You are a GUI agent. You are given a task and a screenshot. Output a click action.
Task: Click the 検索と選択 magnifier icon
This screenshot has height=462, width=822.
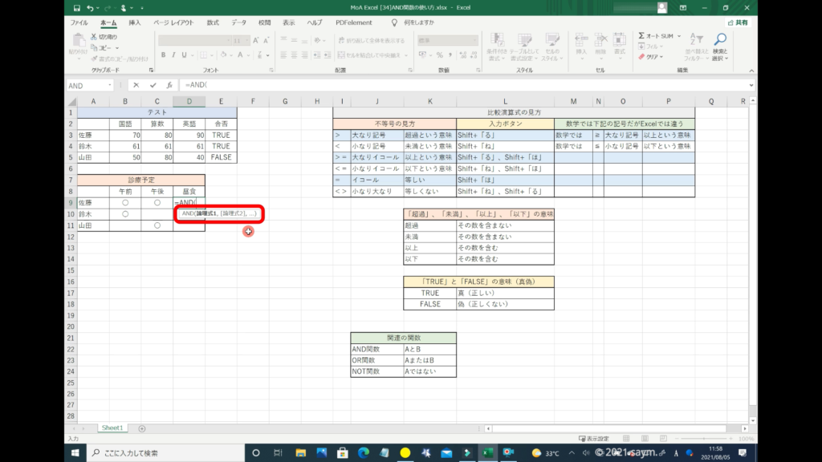(x=720, y=39)
